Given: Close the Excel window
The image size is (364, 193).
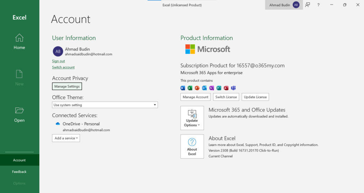Looking at the screenshot, I should 358,5.
